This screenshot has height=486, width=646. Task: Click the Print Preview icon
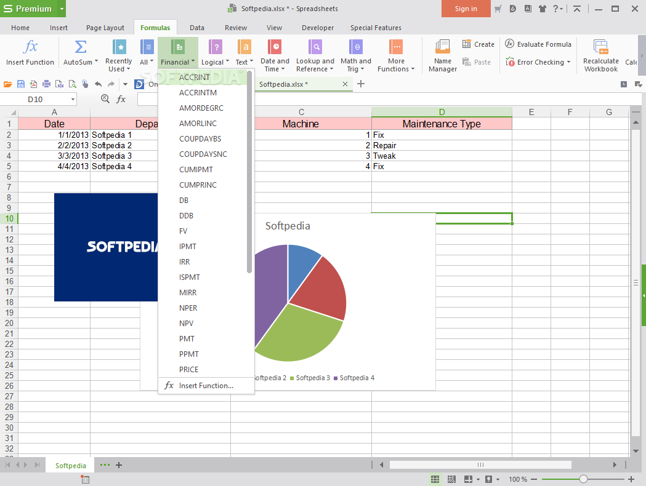[73, 84]
